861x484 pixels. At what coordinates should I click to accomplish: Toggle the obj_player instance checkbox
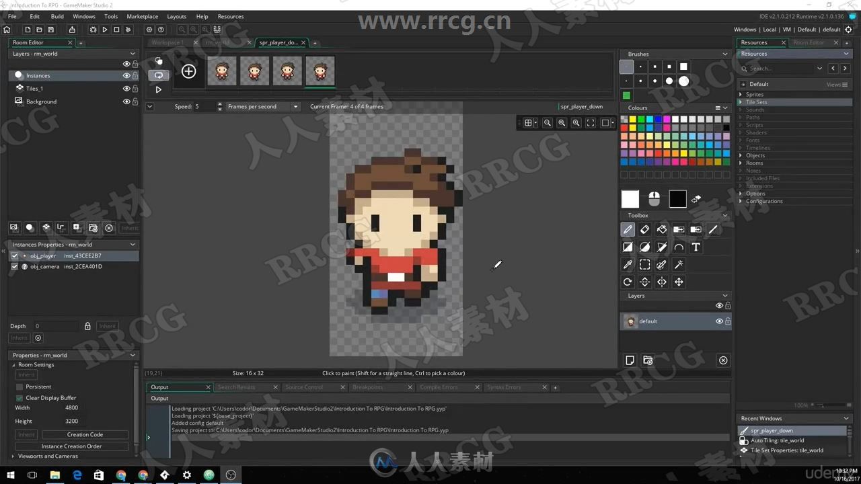point(15,255)
